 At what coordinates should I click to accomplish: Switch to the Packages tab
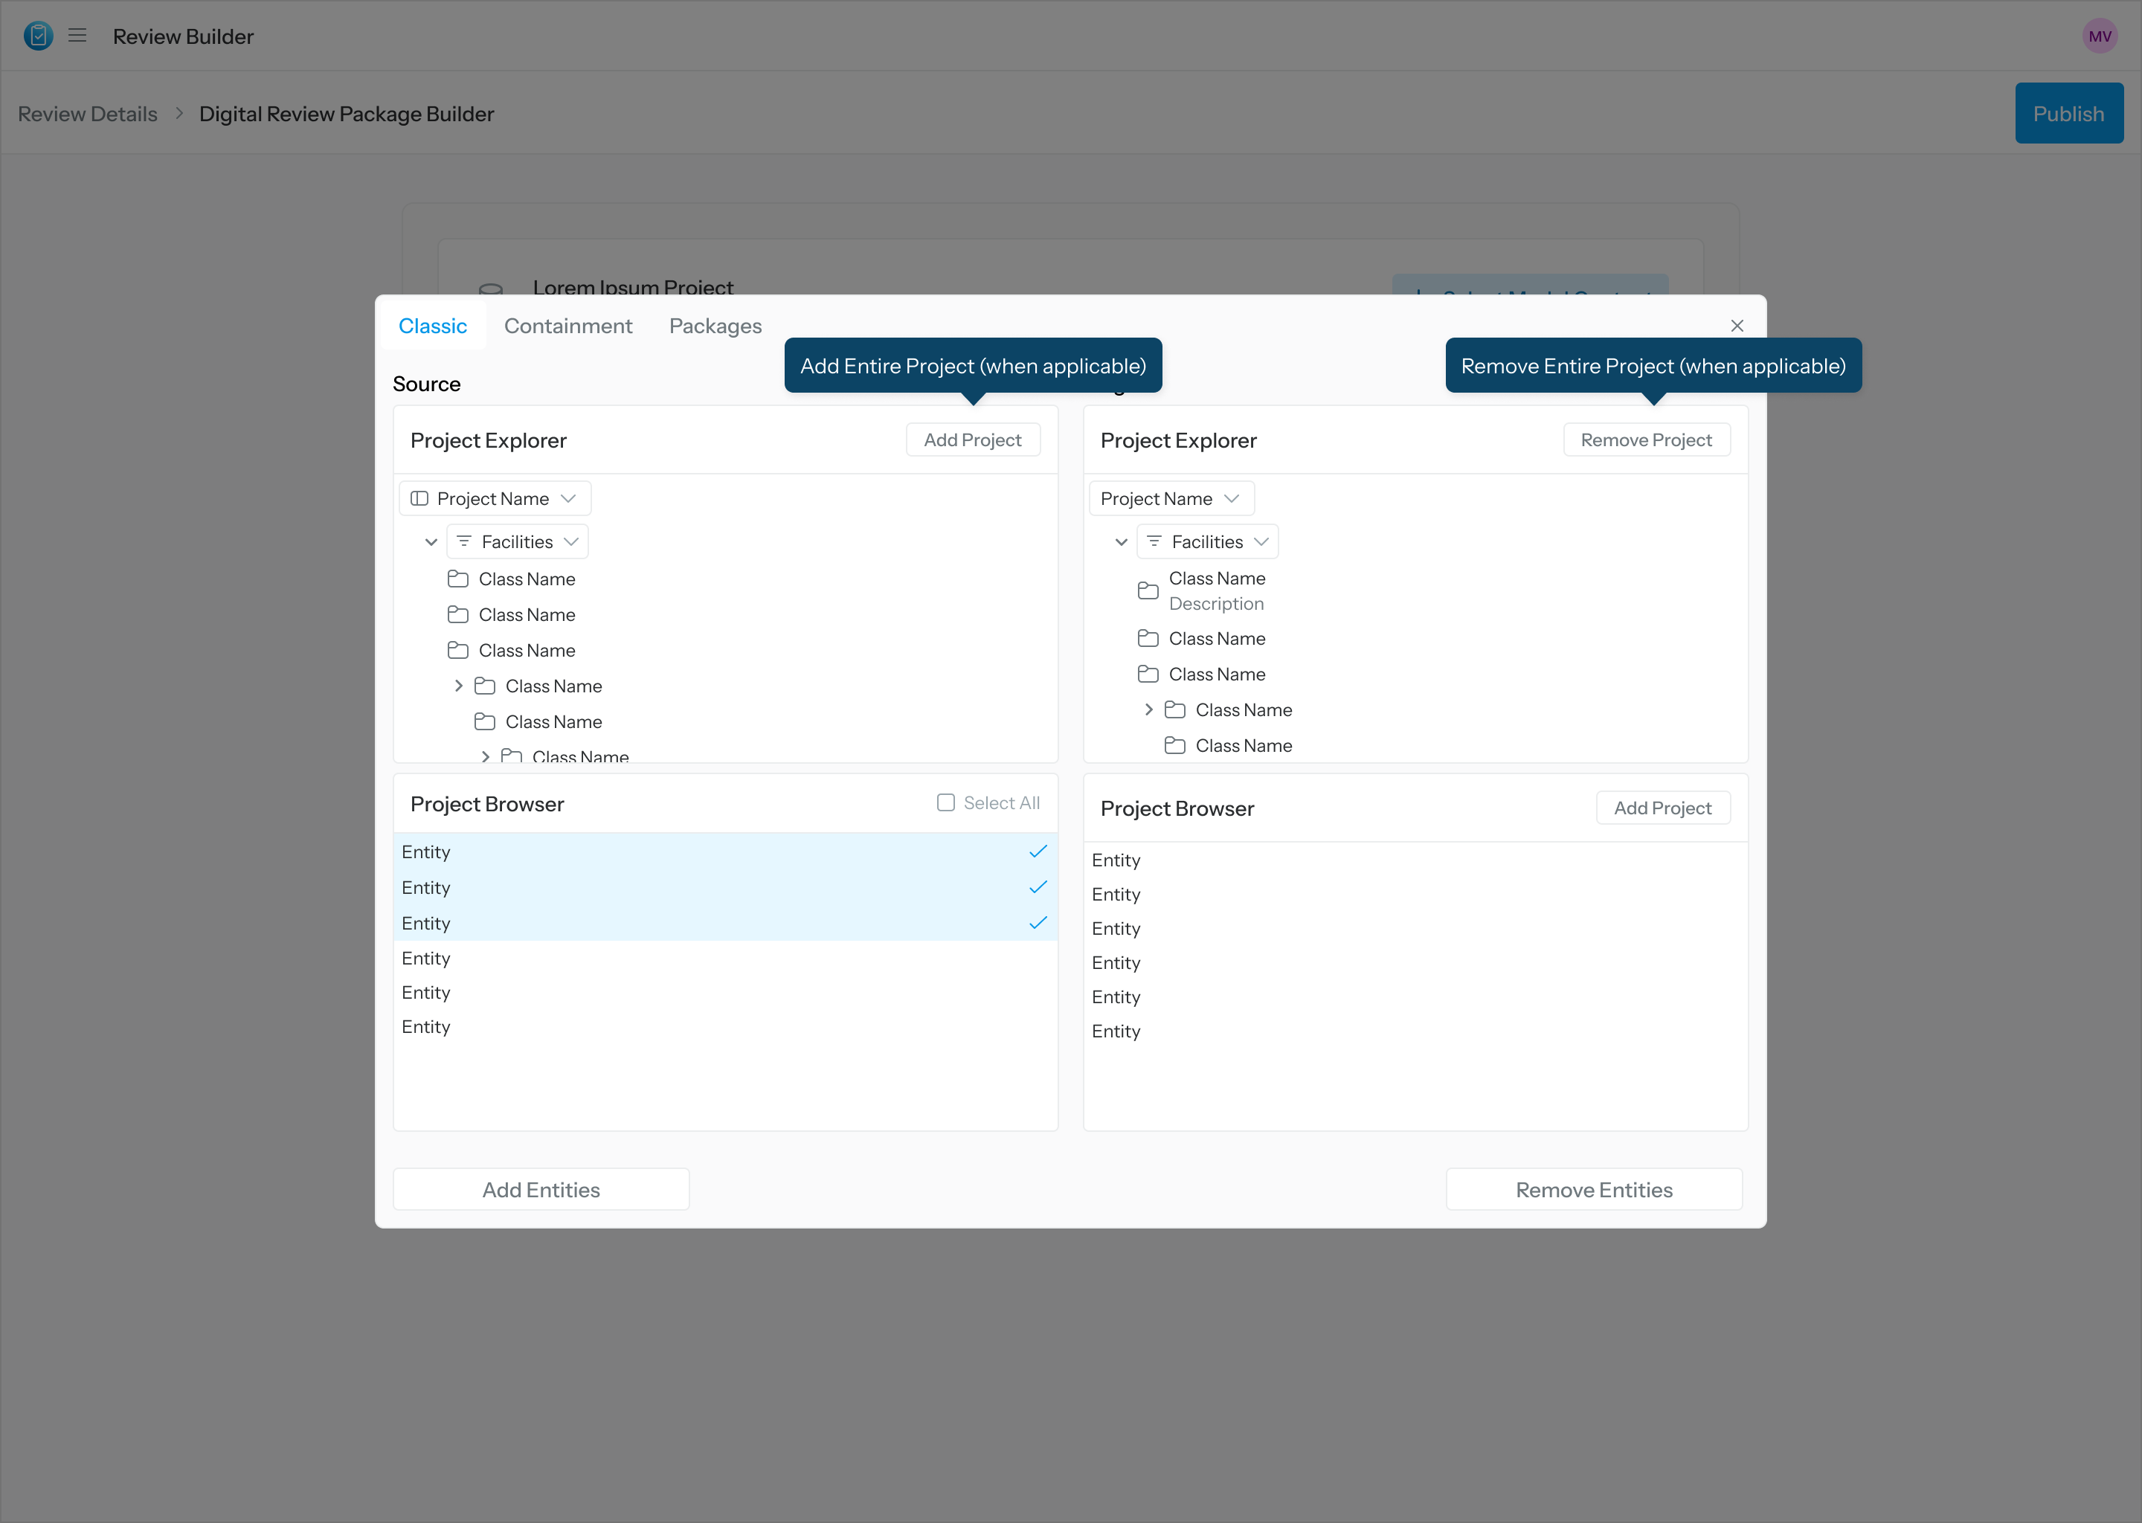click(715, 326)
